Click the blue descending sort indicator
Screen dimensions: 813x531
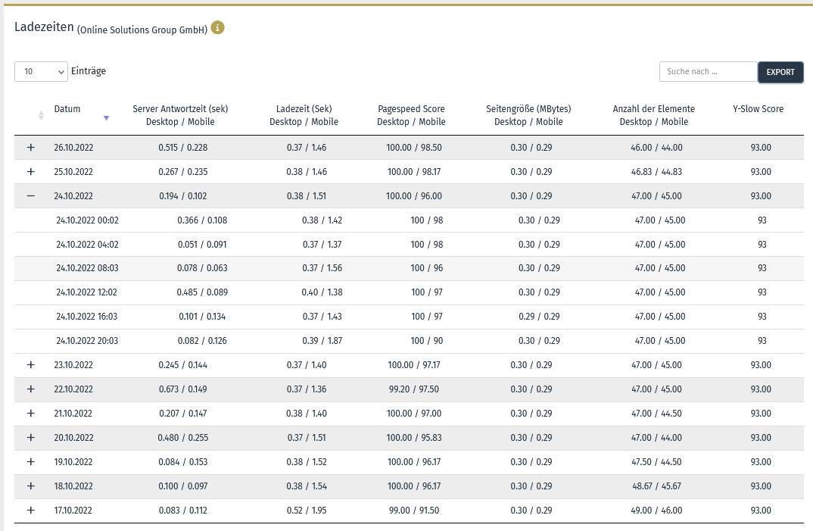[x=106, y=118]
